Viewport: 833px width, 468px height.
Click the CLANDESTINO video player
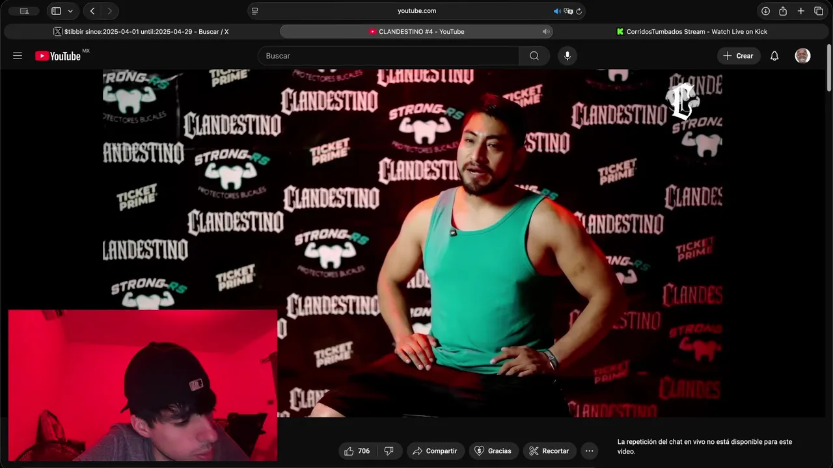point(413,243)
